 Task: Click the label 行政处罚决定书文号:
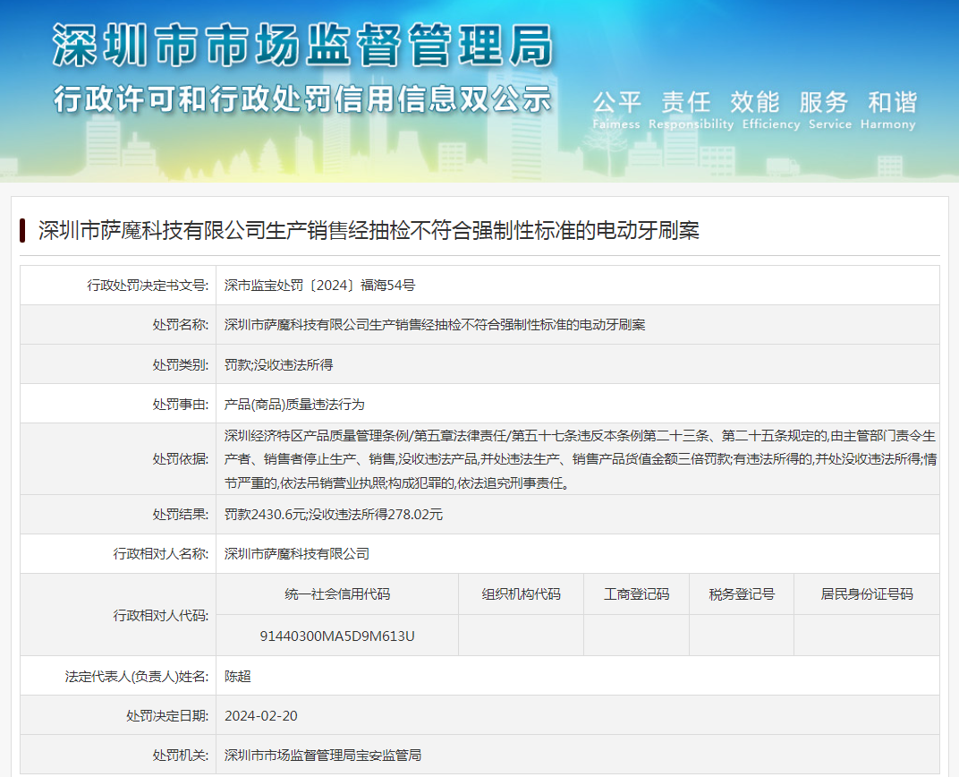tap(148, 285)
